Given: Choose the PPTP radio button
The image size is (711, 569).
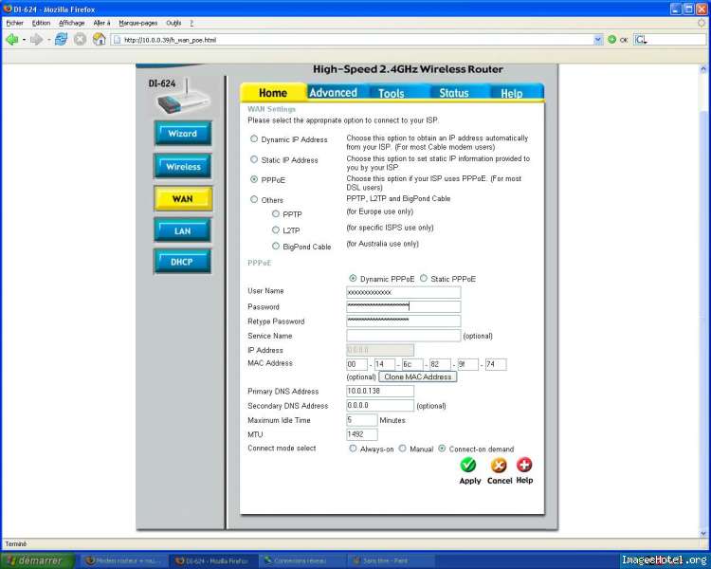Looking at the screenshot, I should tap(275, 213).
